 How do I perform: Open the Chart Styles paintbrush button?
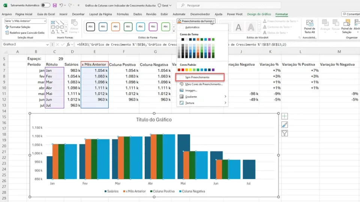click(x=285, y=125)
